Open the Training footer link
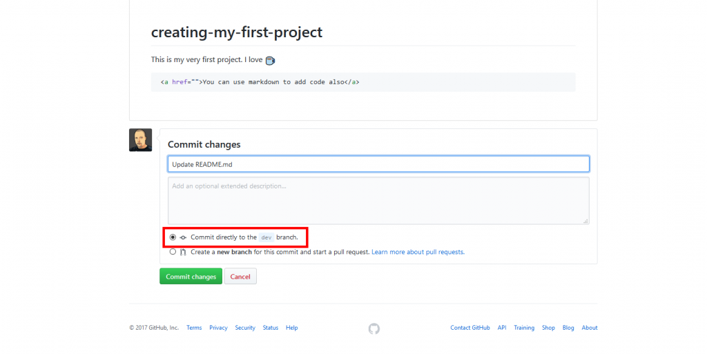Viewport: 707px width, 354px height. (x=524, y=328)
